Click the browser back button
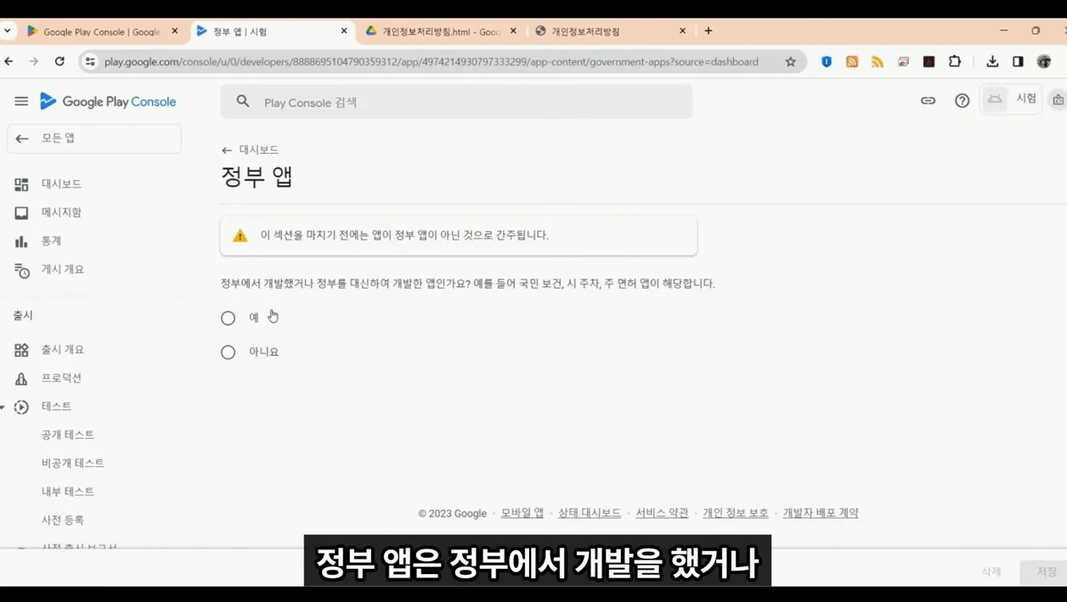This screenshot has height=602, width=1067. 8,61
